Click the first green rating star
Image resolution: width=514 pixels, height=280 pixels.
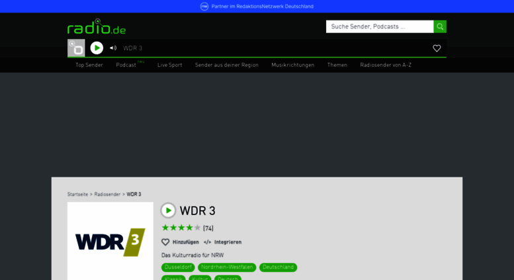(x=165, y=228)
